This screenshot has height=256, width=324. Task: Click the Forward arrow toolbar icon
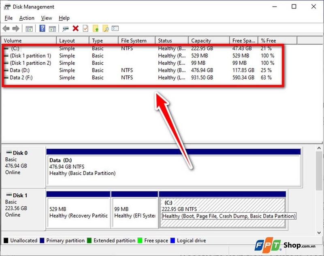click(16, 28)
